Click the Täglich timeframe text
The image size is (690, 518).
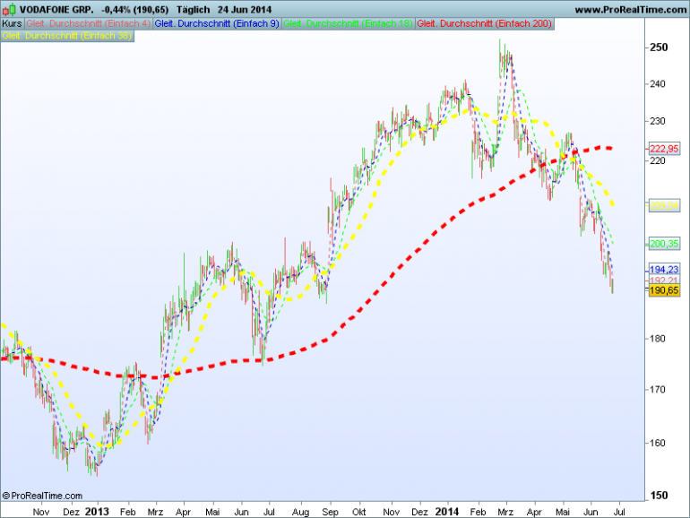[x=194, y=10]
